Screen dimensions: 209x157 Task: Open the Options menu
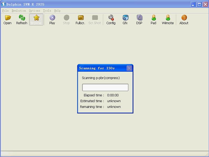pyautogui.click(x=34, y=11)
